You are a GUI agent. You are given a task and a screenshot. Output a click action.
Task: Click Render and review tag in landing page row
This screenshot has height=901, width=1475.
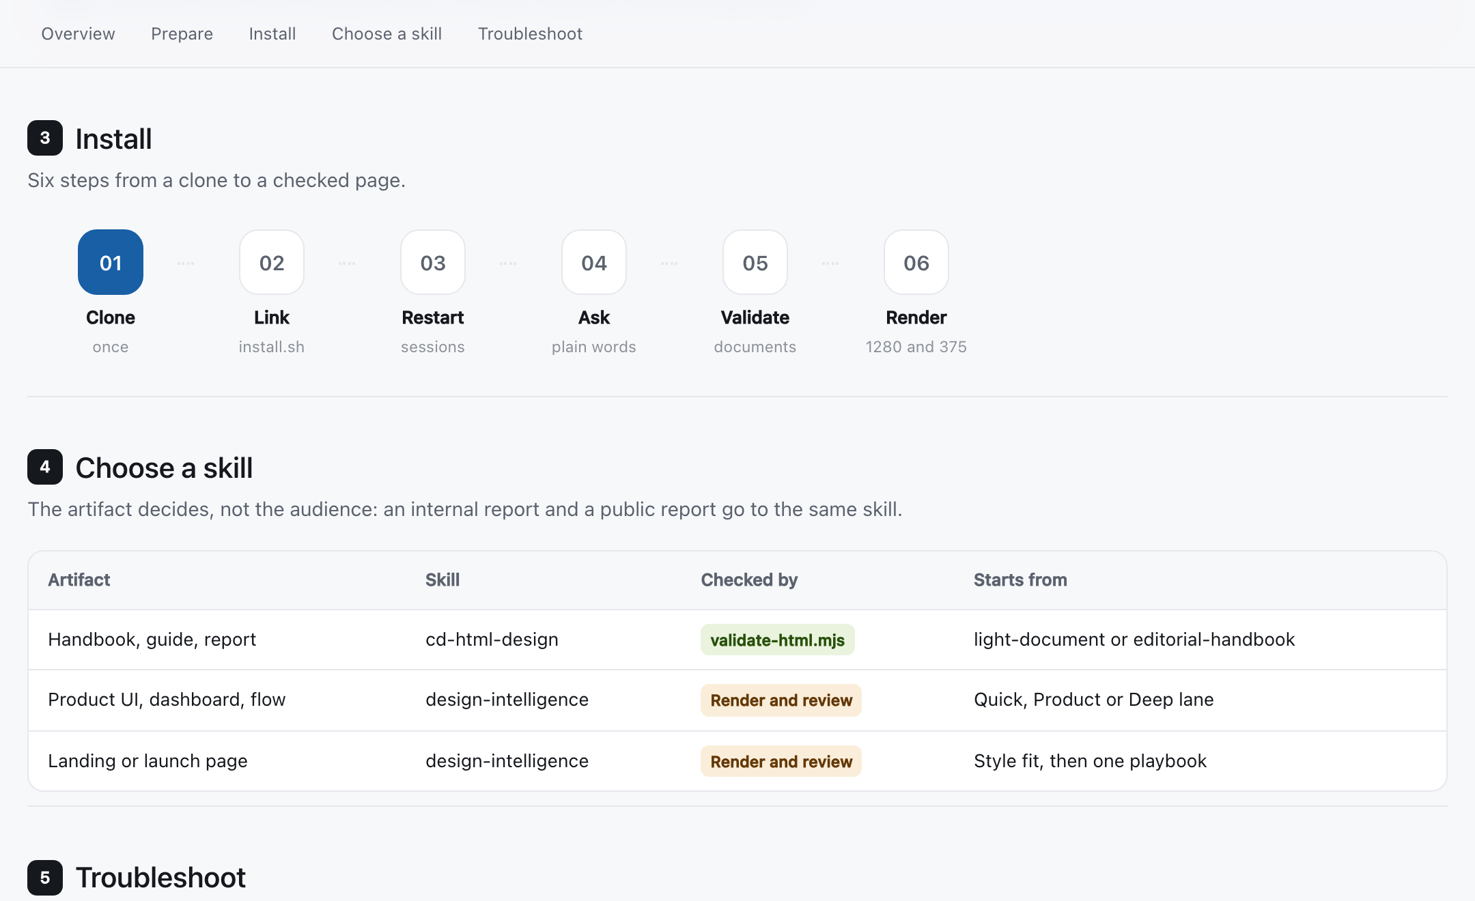click(781, 761)
